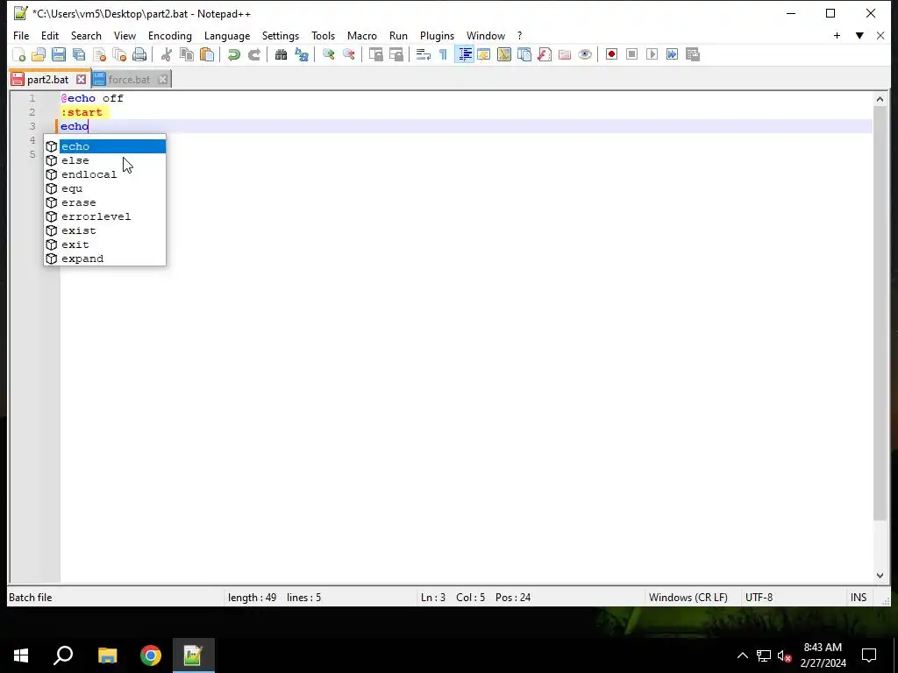This screenshot has height=673, width=898.
Task: Open the Encoding menu
Action: pos(170,35)
